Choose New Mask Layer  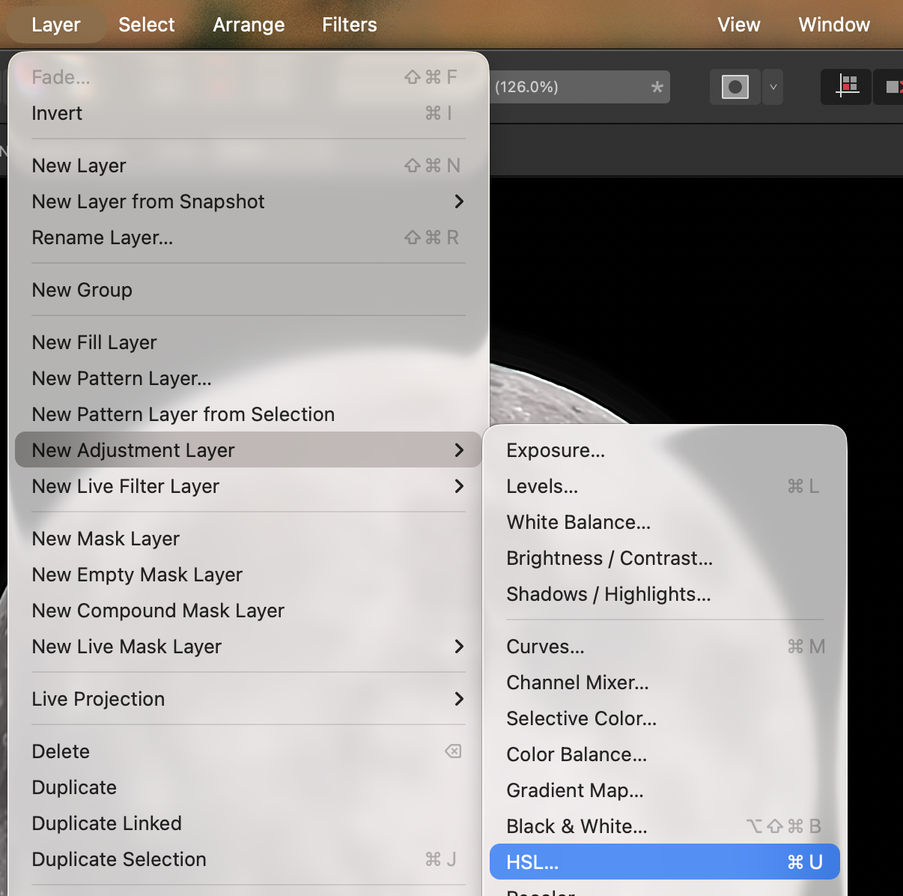click(x=248, y=539)
